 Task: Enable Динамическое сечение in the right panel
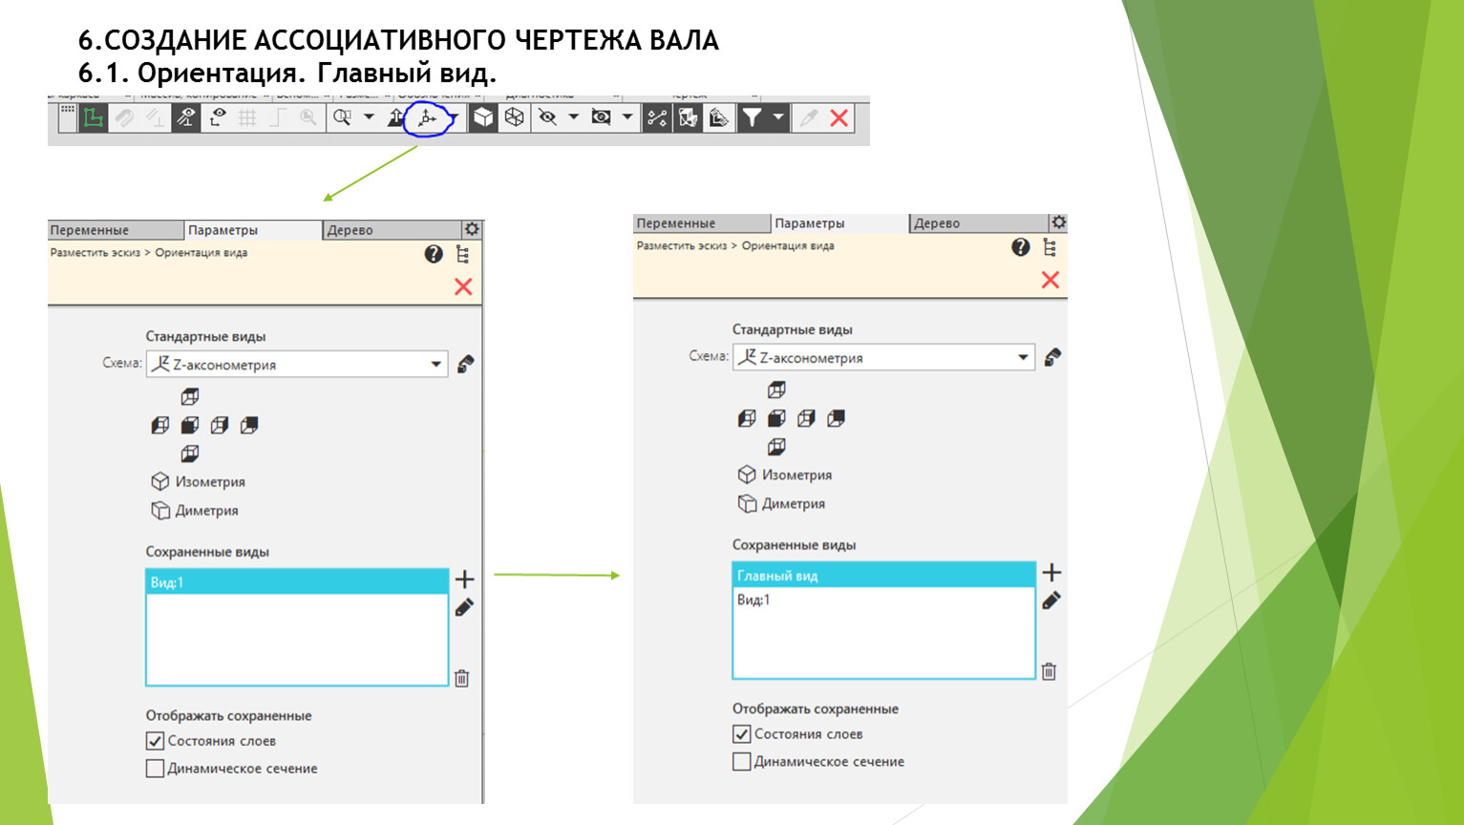pos(741,762)
